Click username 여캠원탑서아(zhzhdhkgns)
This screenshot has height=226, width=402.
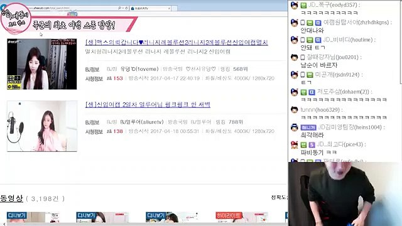point(356,23)
